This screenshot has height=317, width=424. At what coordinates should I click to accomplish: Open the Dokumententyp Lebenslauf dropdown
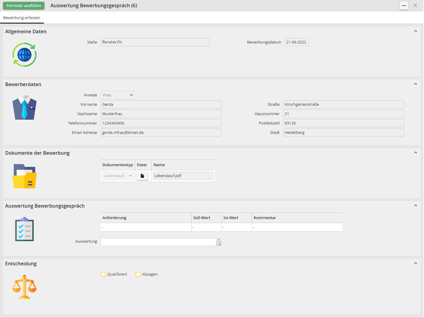click(x=118, y=176)
